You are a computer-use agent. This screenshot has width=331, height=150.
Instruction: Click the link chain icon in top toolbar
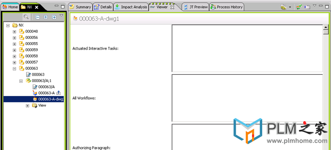click(x=284, y=7)
